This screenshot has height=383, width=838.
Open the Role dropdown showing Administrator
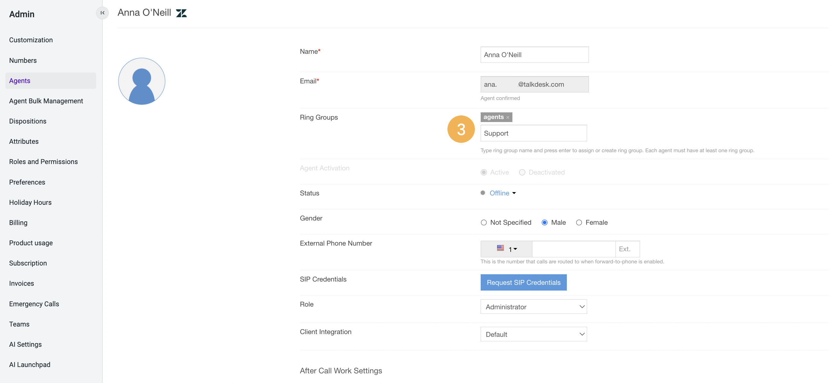(533, 307)
